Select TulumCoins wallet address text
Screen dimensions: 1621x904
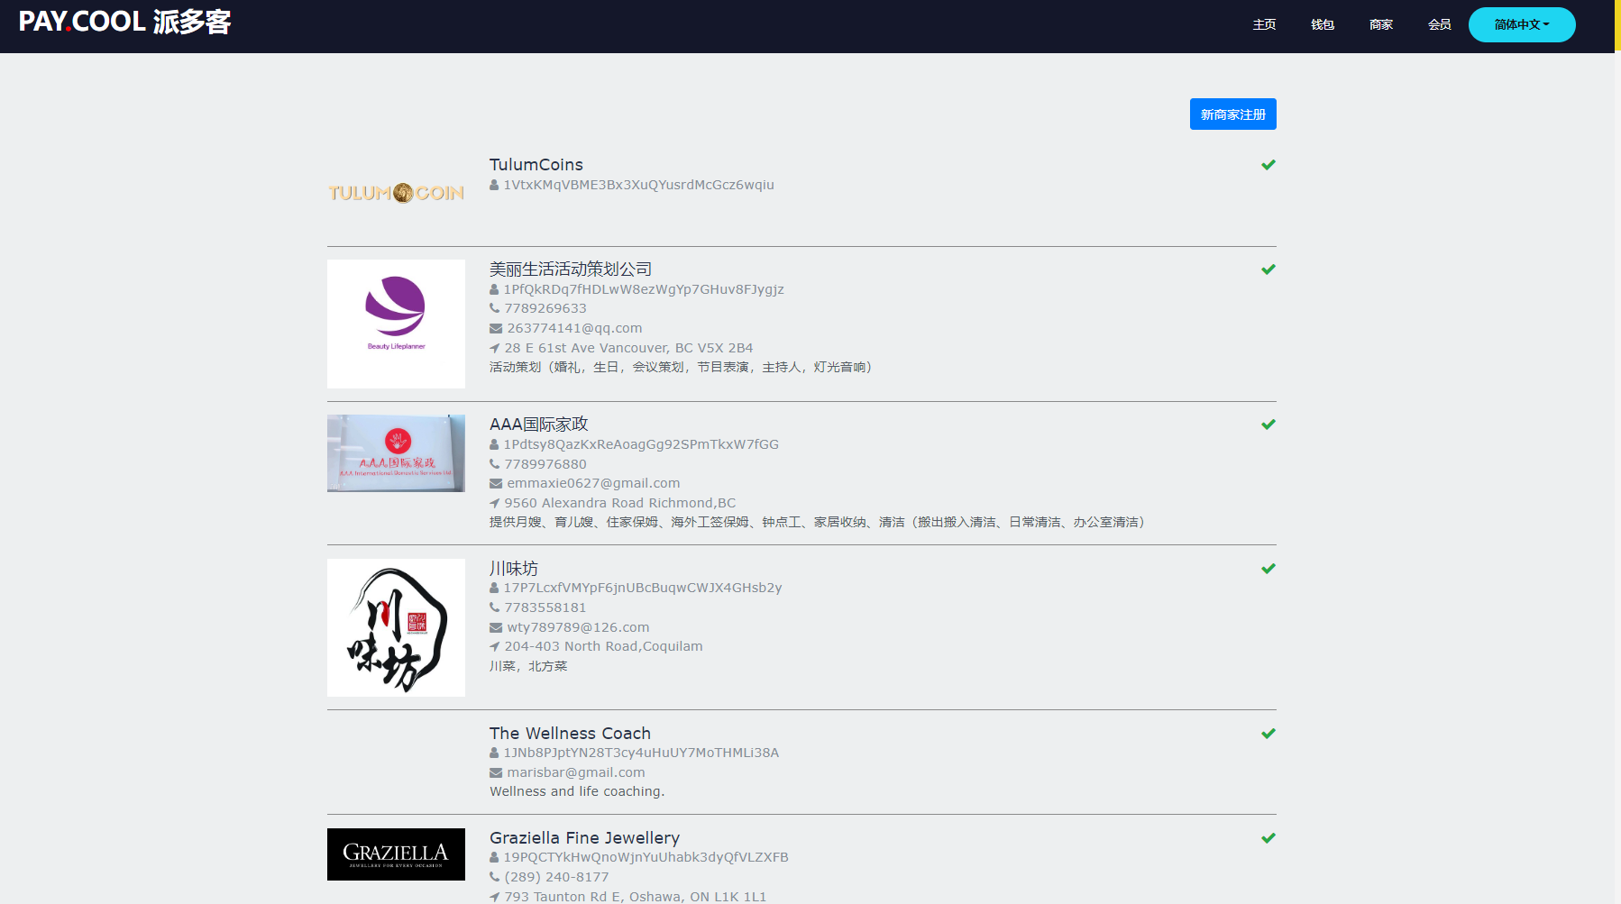point(638,185)
